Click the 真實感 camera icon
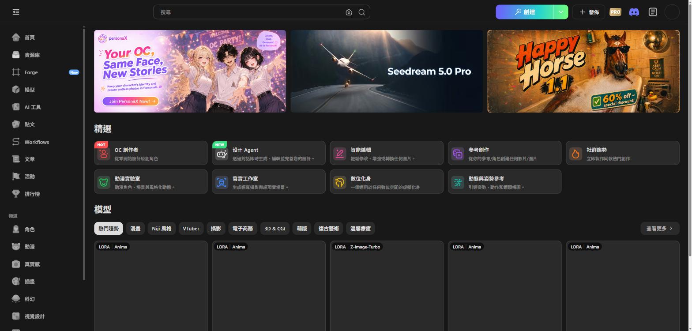 tap(16, 264)
